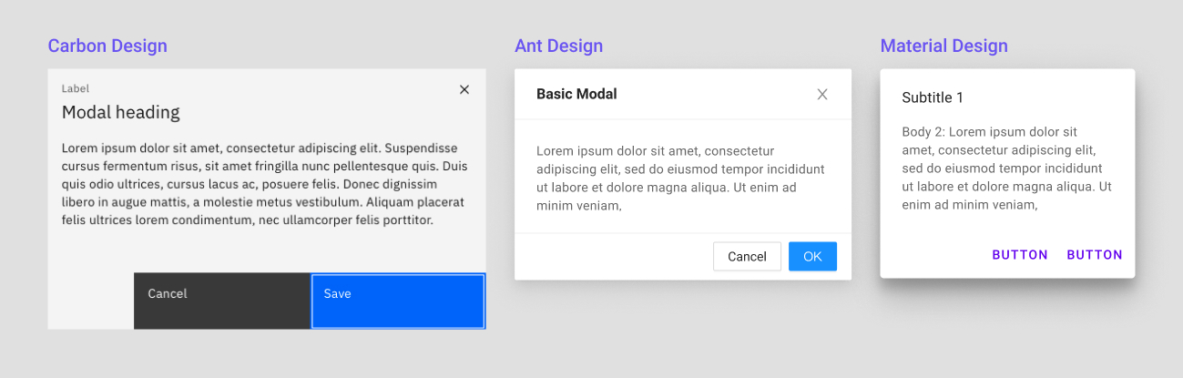Image resolution: width=1183 pixels, height=378 pixels.
Task: Click the last purple BUTTON in the Material dialog
Action: click(x=1095, y=255)
